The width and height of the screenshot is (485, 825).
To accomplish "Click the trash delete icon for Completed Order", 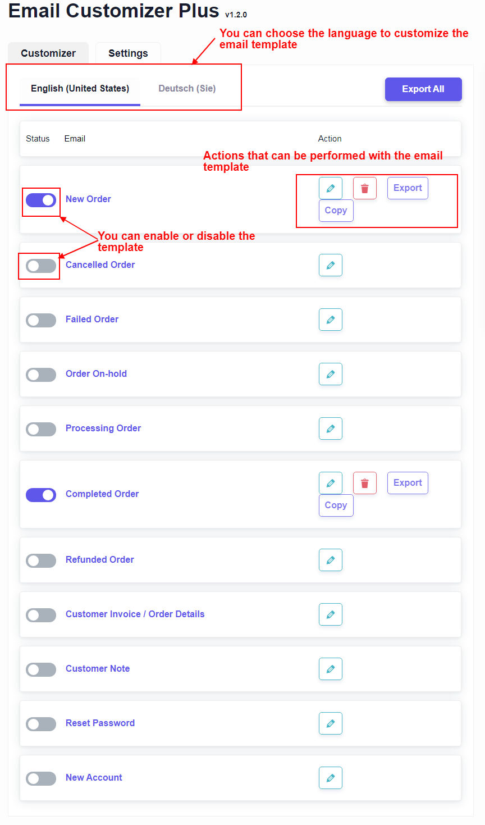I will 365,482.
